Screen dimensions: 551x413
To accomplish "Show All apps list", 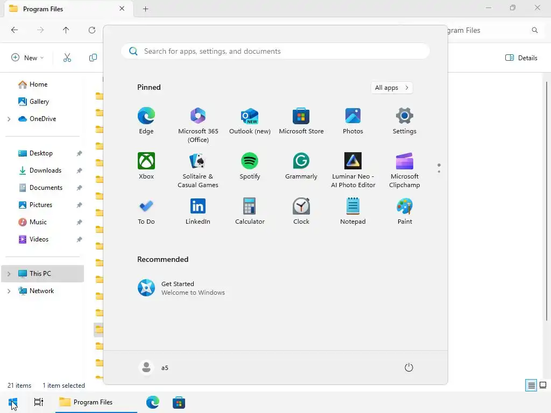I will (392, 88).
